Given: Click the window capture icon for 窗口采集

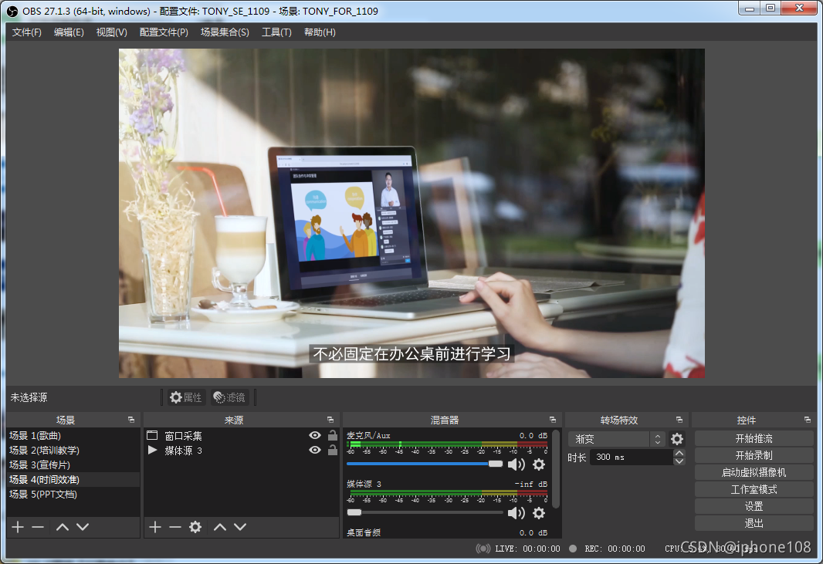Looking at the screenshot, I should click(x=152, y=435).
